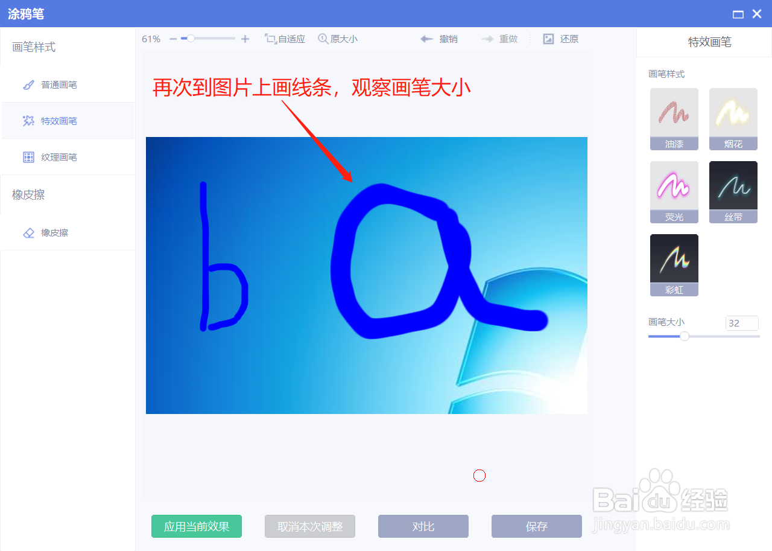
Task: Adjust the 画笔大小 brush size slider
Action: point(684,336)
